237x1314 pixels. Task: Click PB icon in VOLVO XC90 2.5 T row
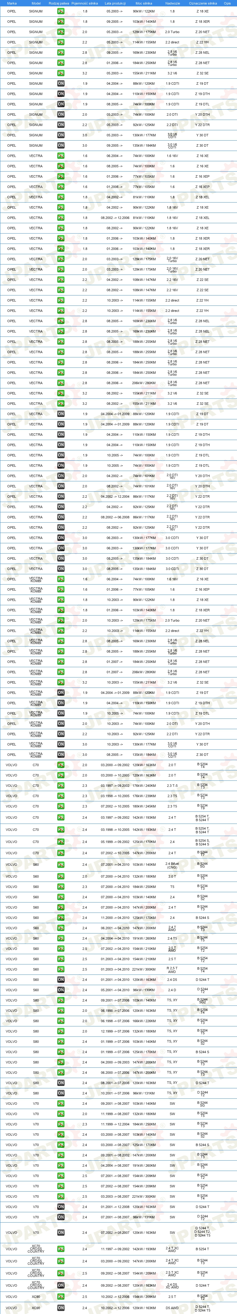pos(61,1297)
